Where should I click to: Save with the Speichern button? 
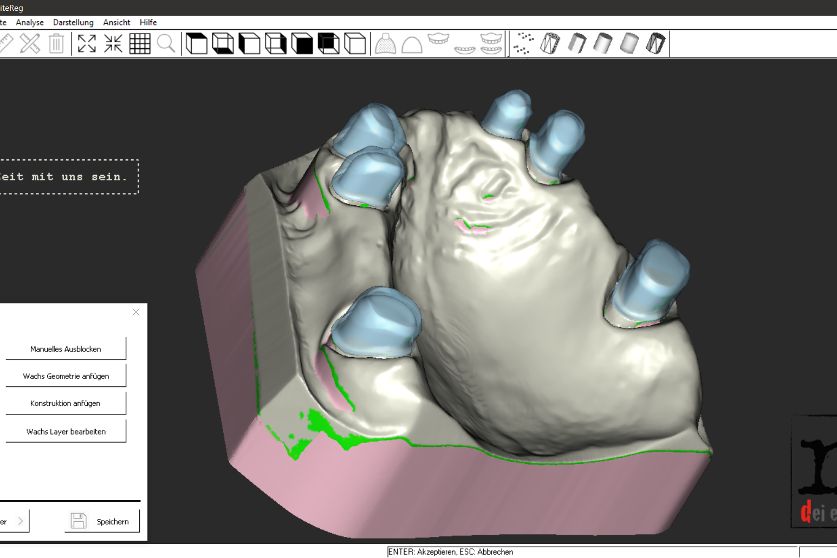102,521
